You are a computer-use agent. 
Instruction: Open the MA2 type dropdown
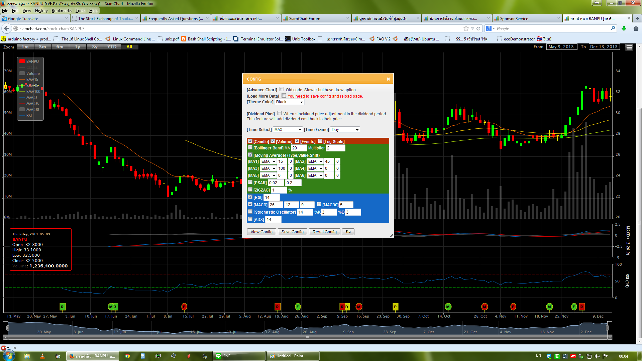(x=315, y=161)
